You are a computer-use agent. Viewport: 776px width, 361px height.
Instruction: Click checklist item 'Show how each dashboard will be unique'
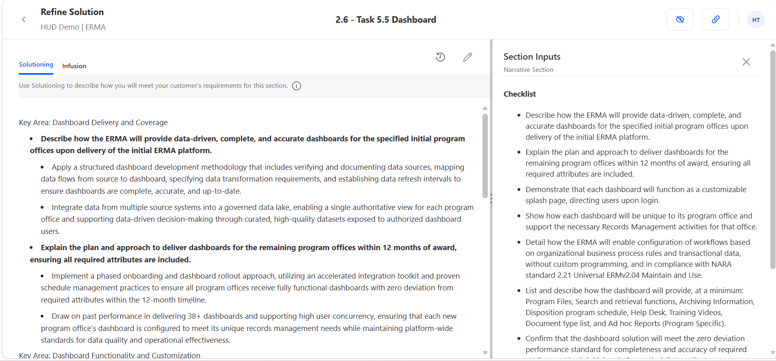[641, 221]
